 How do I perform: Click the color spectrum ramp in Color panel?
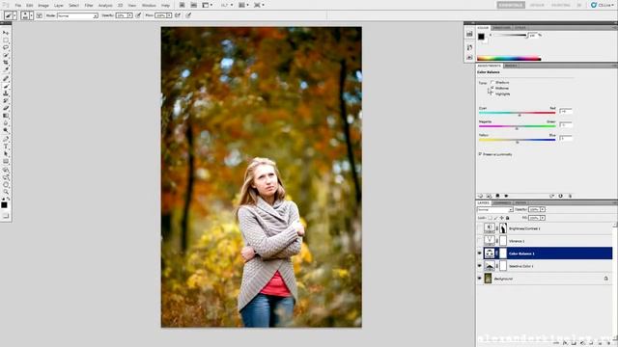(x=509, y=59)
